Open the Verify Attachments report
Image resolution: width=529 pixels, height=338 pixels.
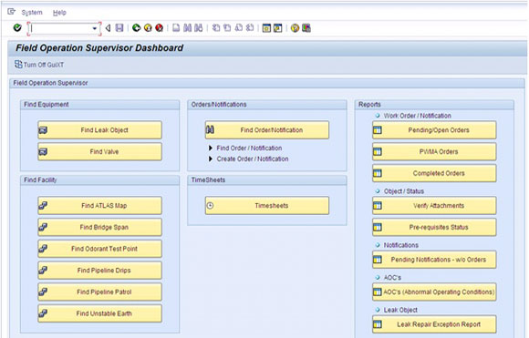tap(434, 206)
